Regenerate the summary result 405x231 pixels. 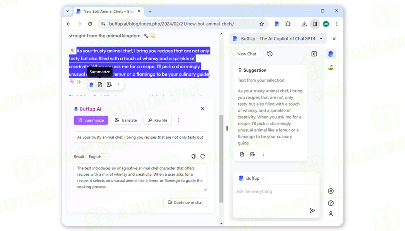pyautogui.click(x=203, y=156)
